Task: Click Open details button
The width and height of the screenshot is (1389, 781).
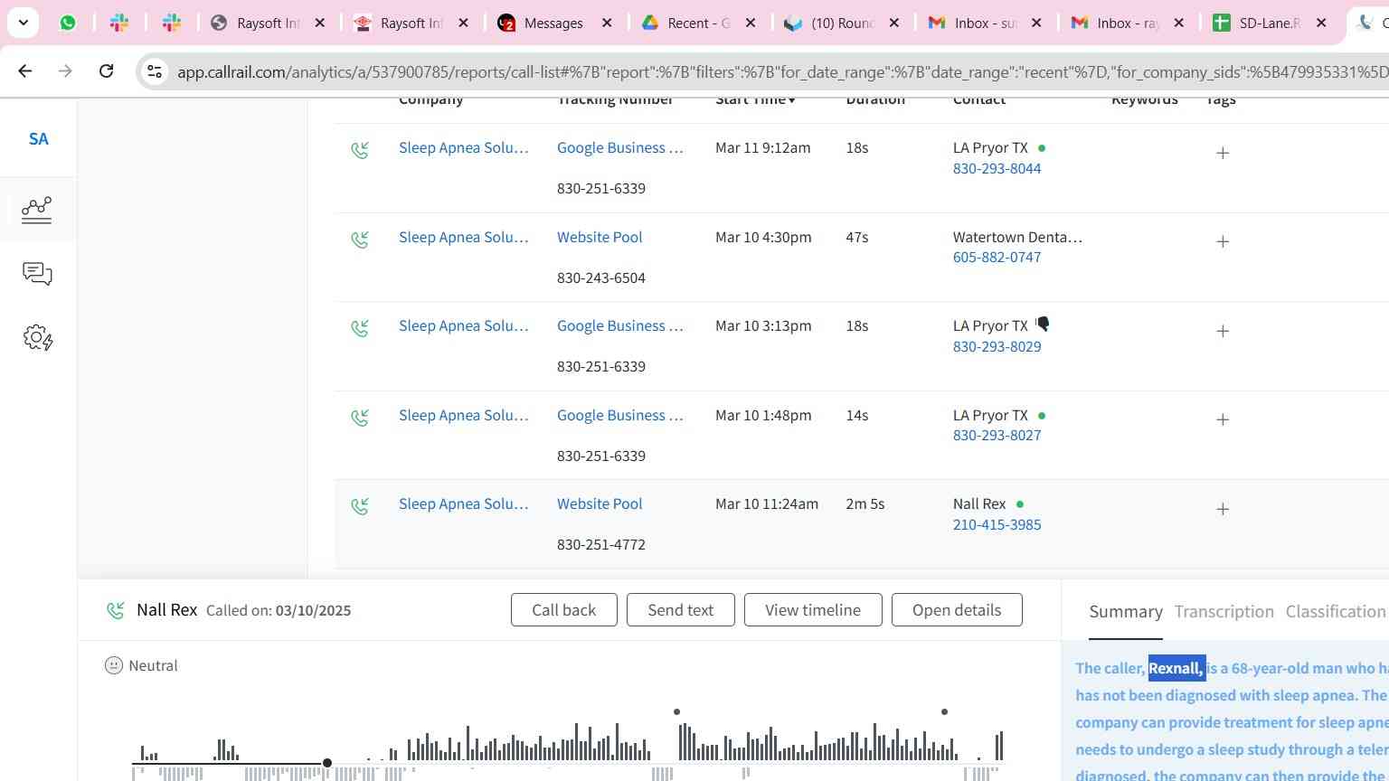Action: tap(957, 610)
